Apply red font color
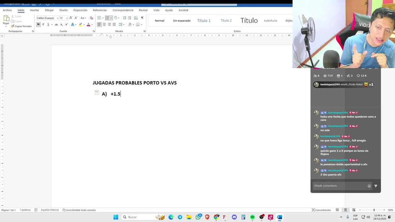The height and width of the screenshot is (222, 395). 88,24
